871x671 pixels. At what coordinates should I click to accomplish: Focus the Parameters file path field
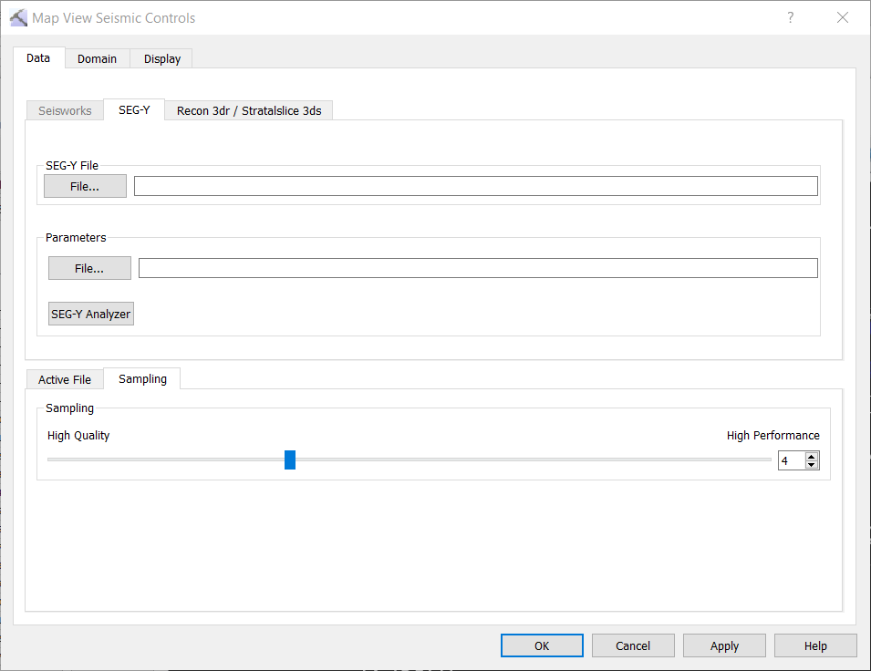(478, 268)
